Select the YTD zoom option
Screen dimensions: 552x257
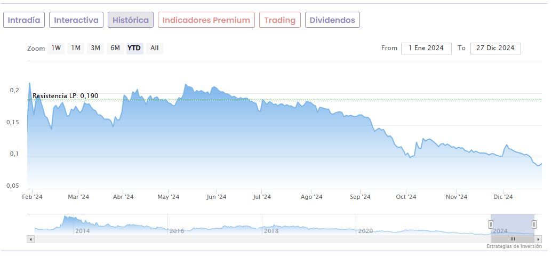click(134, 48)
